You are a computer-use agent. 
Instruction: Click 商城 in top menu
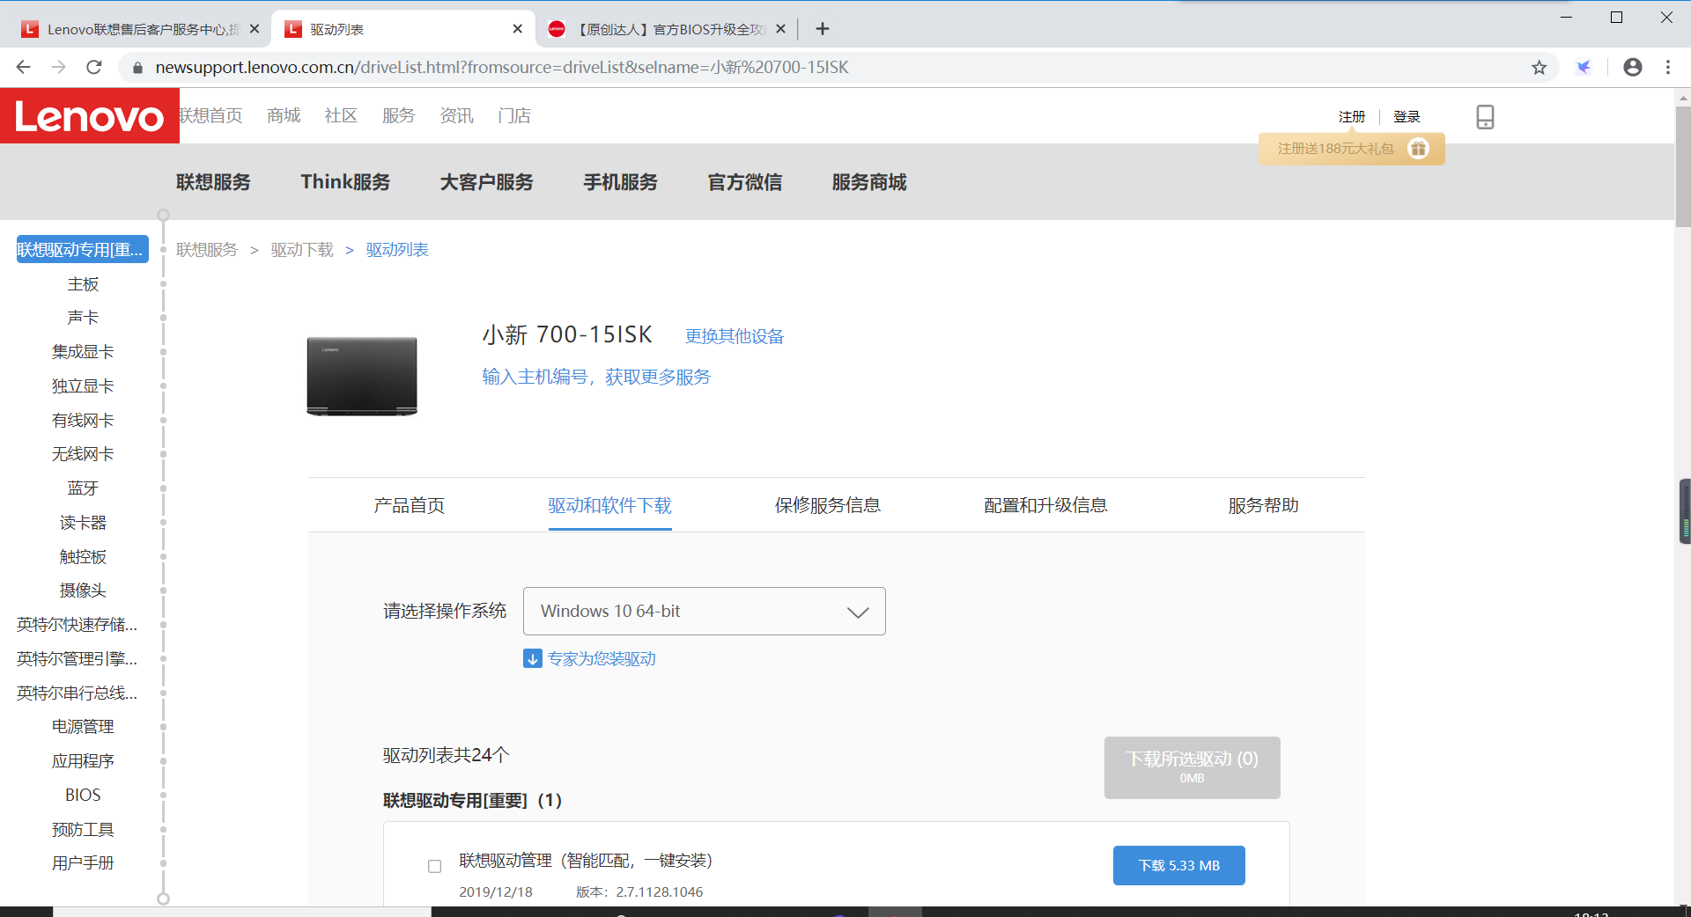pos(284,116)
